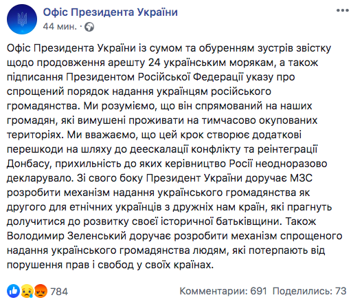Screen dimensions: 353x302
Task: Click the blue Like reaction icon
Action: (13, 291)
